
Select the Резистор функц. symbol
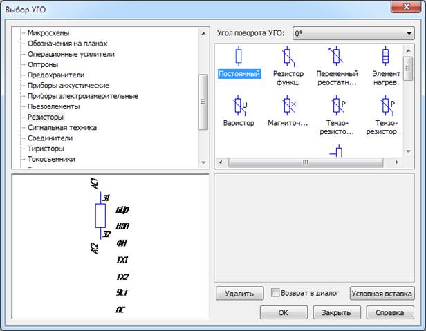pos(288,66)
